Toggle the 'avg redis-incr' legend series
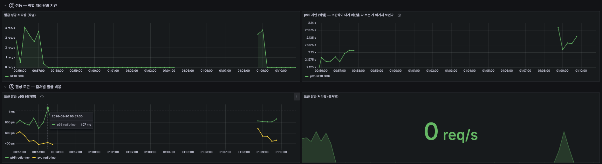The width and height of the screenshot is (602, 164). click(47, 158)
